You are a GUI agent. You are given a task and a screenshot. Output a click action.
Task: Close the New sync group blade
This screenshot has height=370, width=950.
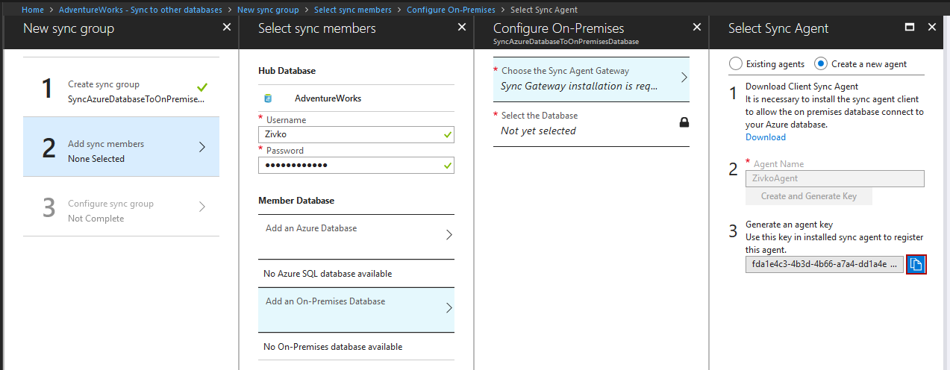227,27
